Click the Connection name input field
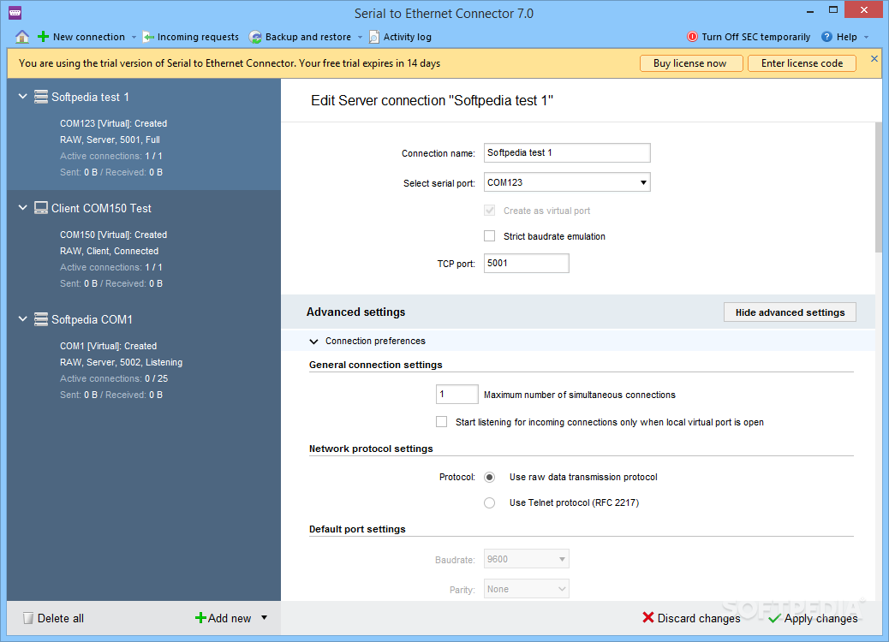Viewport: 889px width, 642px height. click(x=567, y=153)
